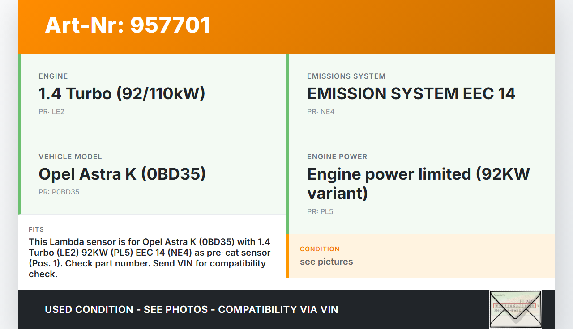Viewport: 573px width, 329px height.
Task: Click the ENGINE POWER section label
Action: [337, 156]
